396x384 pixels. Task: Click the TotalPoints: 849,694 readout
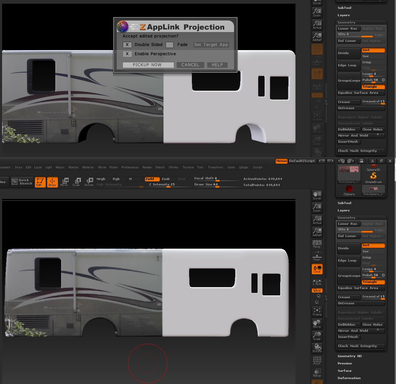(x=262, y=185)
